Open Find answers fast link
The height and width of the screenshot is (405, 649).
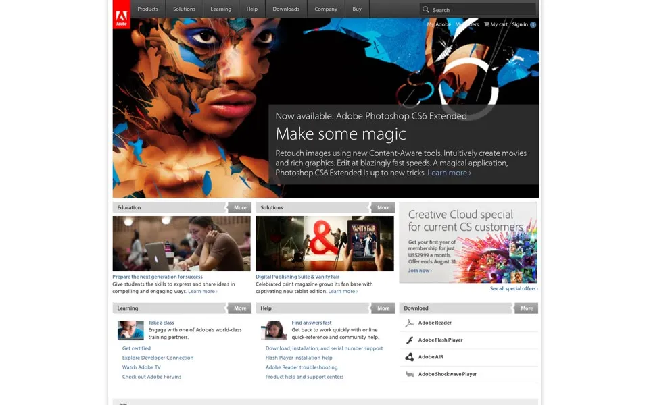[311, 323]
